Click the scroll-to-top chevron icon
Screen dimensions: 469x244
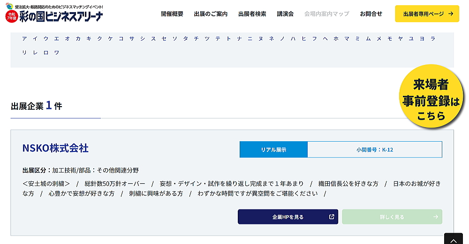(453, 239)
